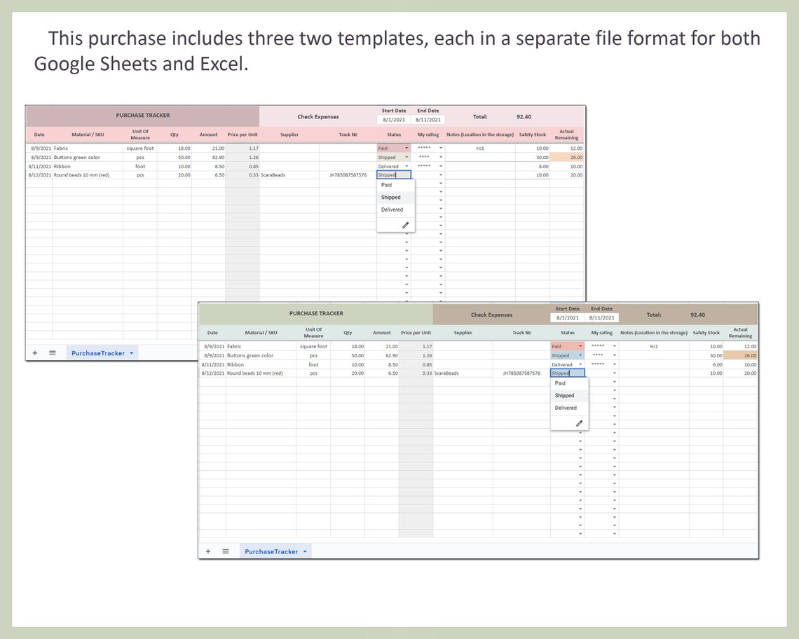Screen dimensions: 799x639
Task: Click the plus icon in the lower template toolbar
Action: pyautogui.click(x=208, y=551)
